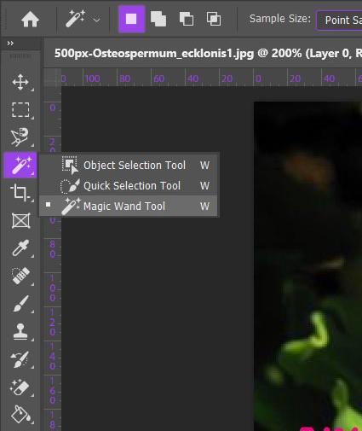Click the ruler origin corner box
Image resolution: width=362 pixels, height=431 pixels.
tap(53, 77)
